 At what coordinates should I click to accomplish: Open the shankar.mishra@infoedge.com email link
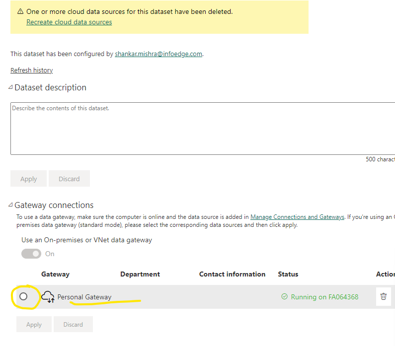click(158, 54)
